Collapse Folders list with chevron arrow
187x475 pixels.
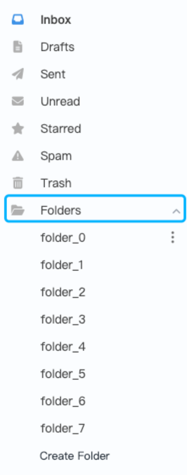[x=176, y=211]
